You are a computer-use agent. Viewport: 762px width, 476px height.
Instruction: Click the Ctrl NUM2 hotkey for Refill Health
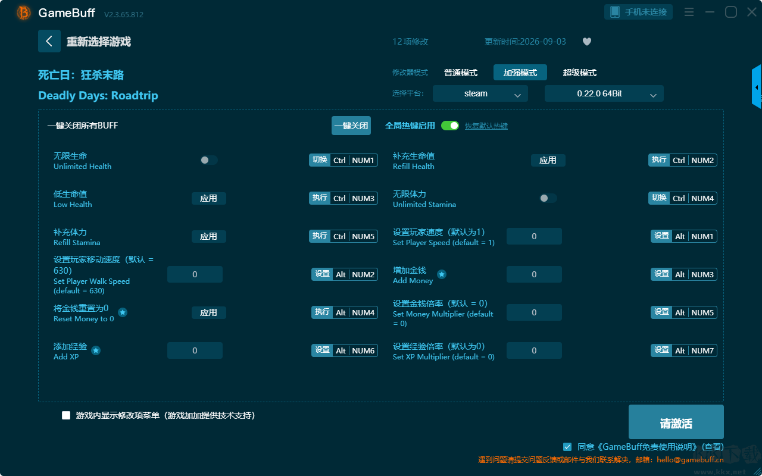pos(683,160)
